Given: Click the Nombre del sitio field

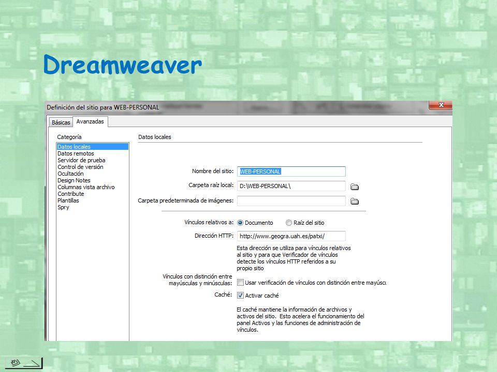Looking at the screenshot, I should coord(291,172).
